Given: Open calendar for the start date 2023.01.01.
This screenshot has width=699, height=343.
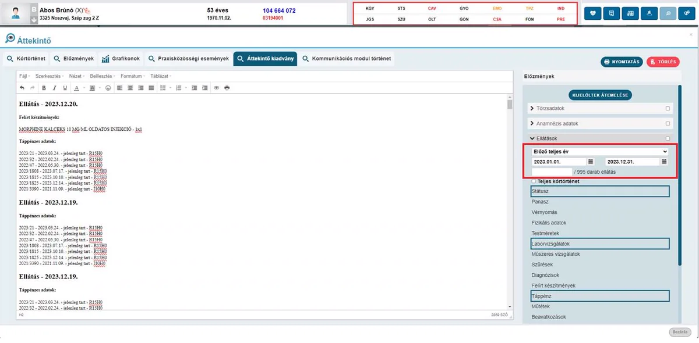Looking at the screenshot, I should click(591, 162).
